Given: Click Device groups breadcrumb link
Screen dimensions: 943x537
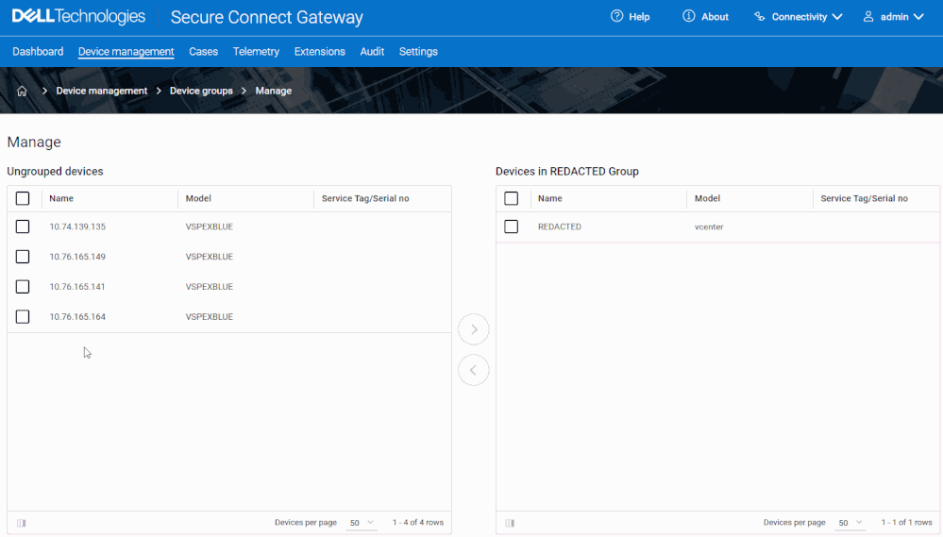Looking at the screenshot, I should tap(201, 91).
